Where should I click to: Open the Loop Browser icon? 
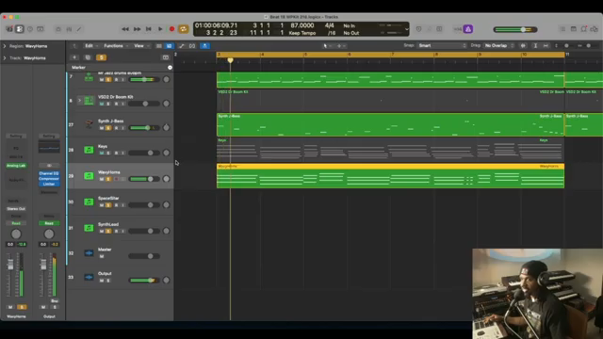click(584, 29)
